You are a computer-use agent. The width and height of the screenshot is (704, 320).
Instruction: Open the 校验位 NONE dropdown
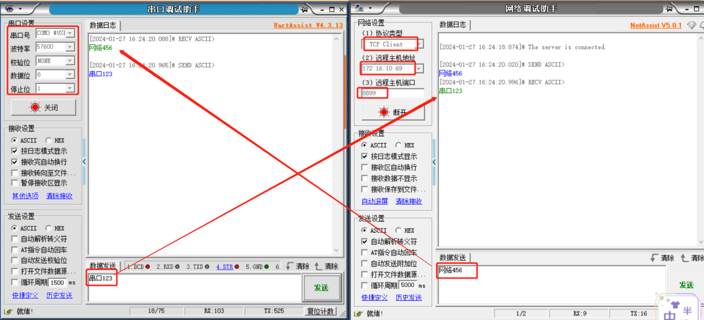point(70,60)
